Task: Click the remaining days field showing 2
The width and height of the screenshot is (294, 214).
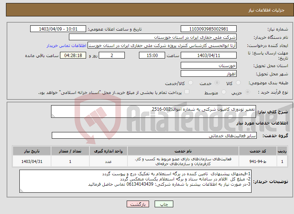Action: pos(112,55)
